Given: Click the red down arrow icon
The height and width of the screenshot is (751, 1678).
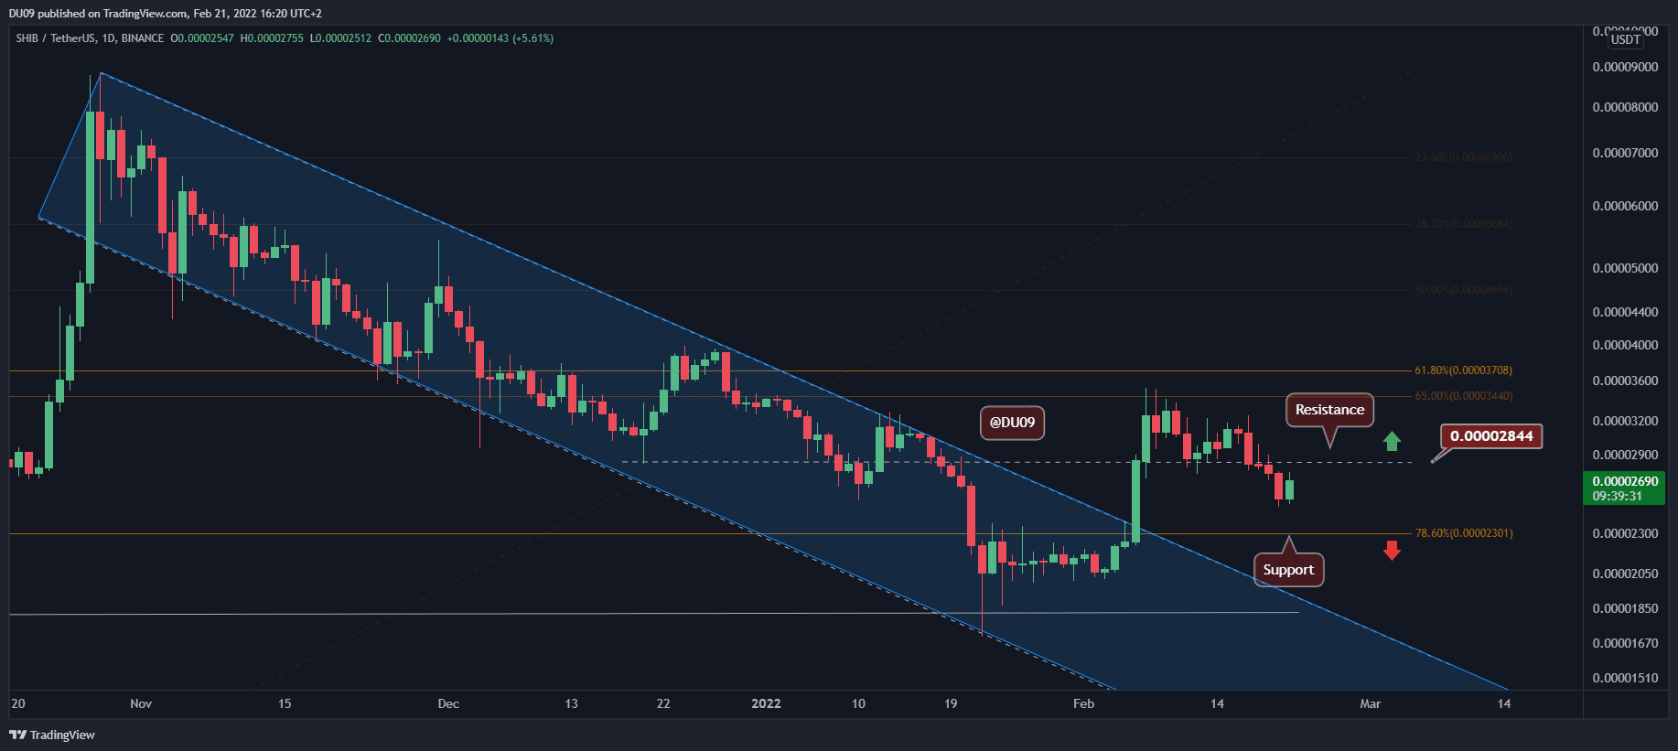Looking at the screenshot, I should click(1392, 550).
